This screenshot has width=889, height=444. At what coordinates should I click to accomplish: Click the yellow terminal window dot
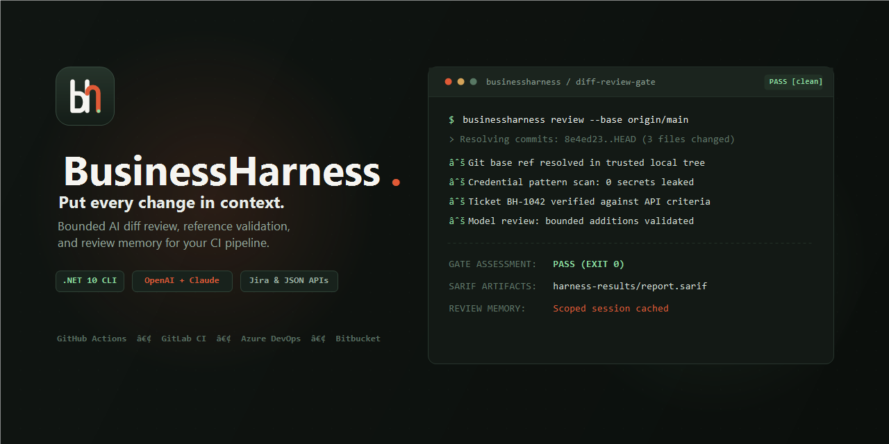tap(460, 82)
